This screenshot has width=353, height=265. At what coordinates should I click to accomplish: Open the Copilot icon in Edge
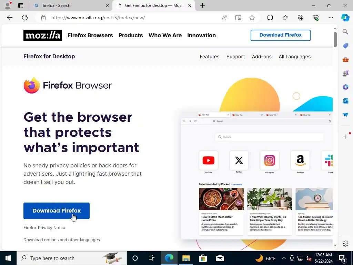345,18
